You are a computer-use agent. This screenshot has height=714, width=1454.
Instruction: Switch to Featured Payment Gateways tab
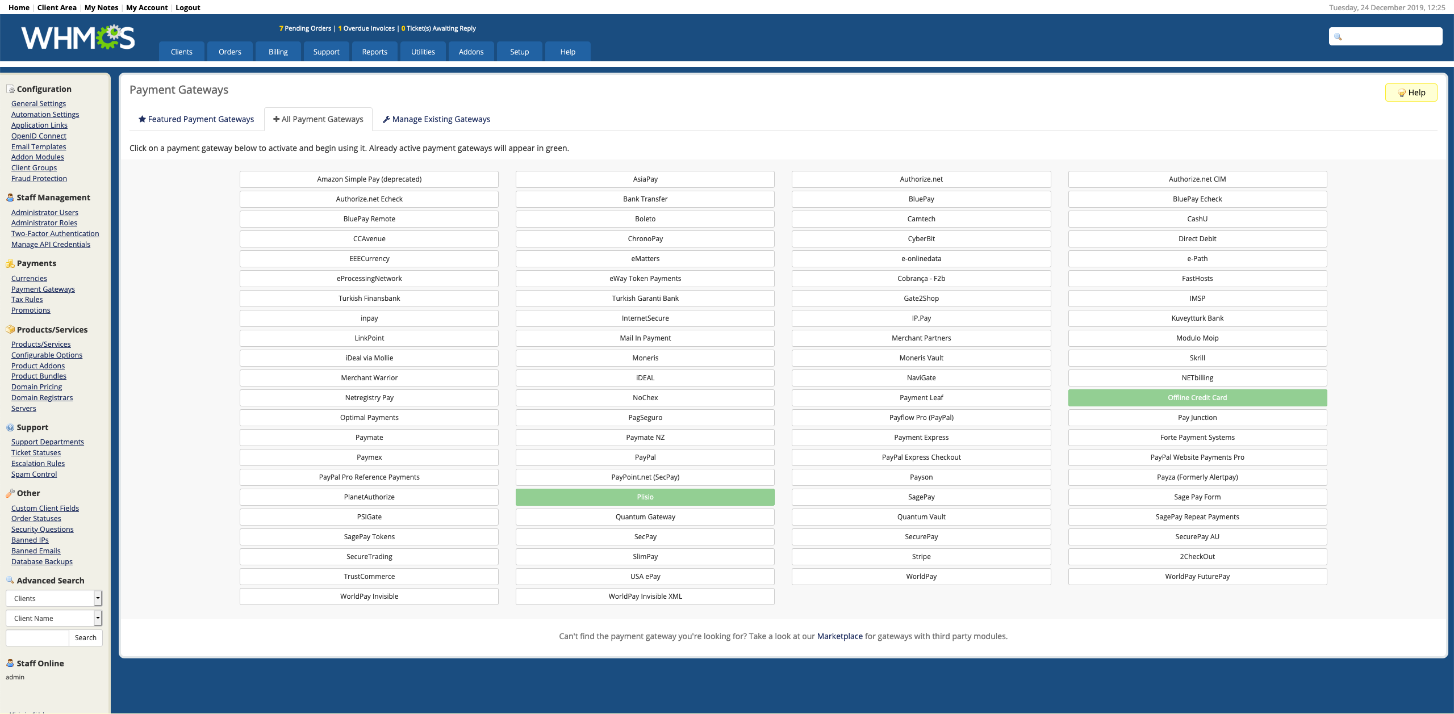[x=197, y=119]
